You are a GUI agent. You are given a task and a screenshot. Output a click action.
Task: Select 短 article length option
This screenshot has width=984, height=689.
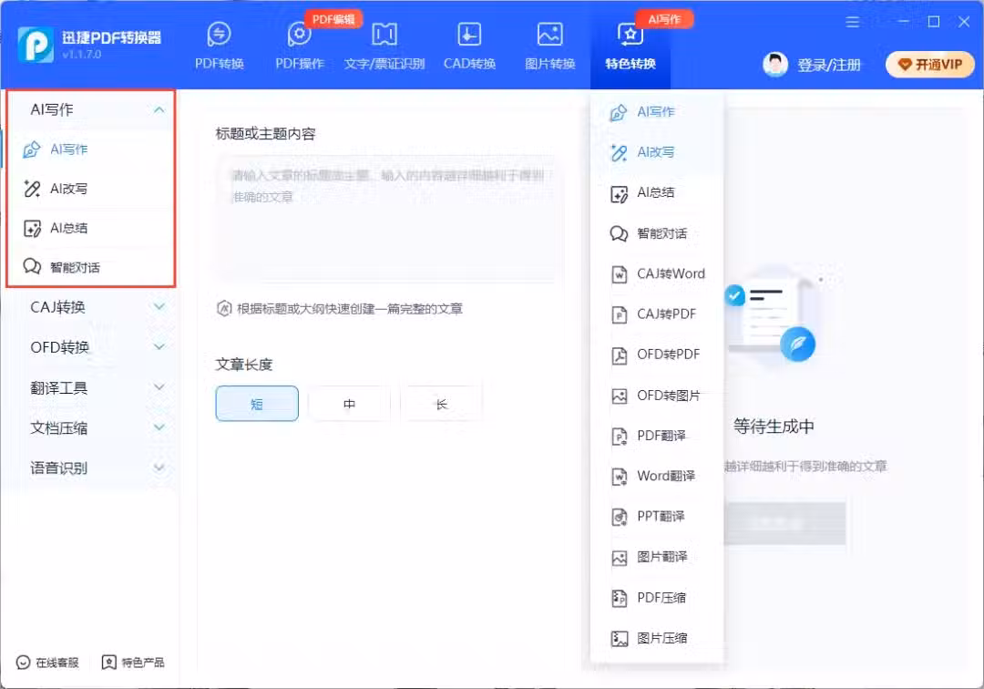click(257, 404)
